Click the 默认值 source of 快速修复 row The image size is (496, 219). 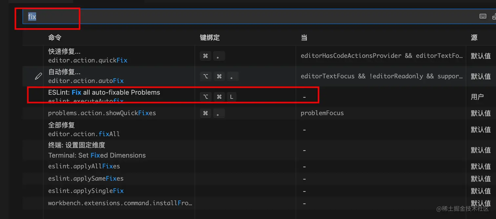point(481,56)
